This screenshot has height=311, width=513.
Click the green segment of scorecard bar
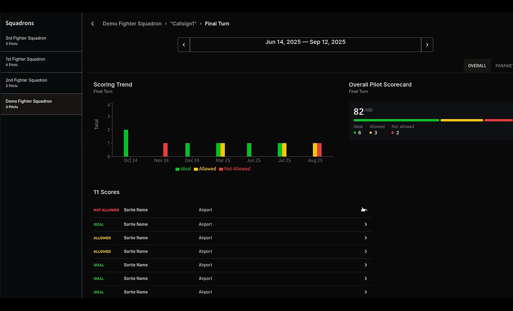pos(396,120)
